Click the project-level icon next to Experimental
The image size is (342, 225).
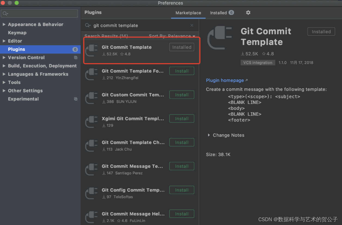point(76,99)
